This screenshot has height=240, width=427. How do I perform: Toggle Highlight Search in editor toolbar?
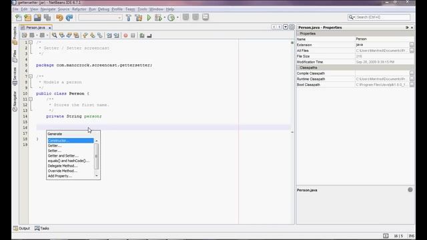point(77,35)
